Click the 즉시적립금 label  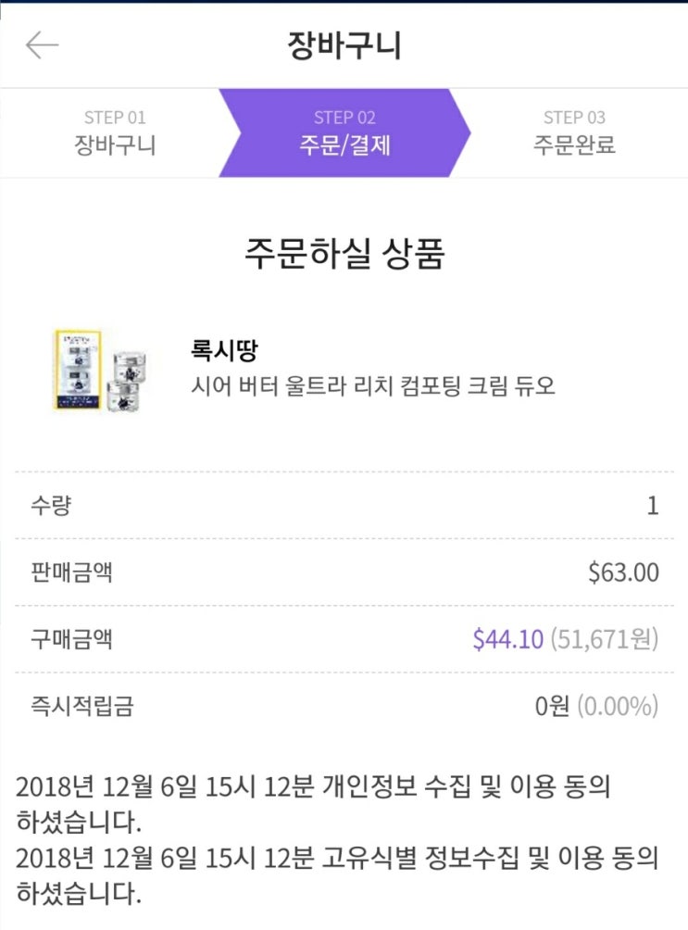point(81,707)
